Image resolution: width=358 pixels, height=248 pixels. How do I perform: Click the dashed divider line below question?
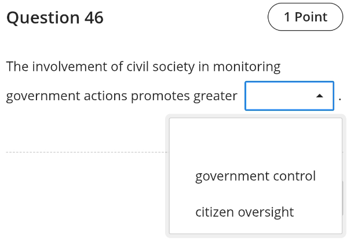(87, 152)
